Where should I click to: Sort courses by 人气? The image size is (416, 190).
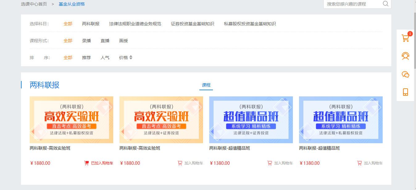tap(105, 58)
